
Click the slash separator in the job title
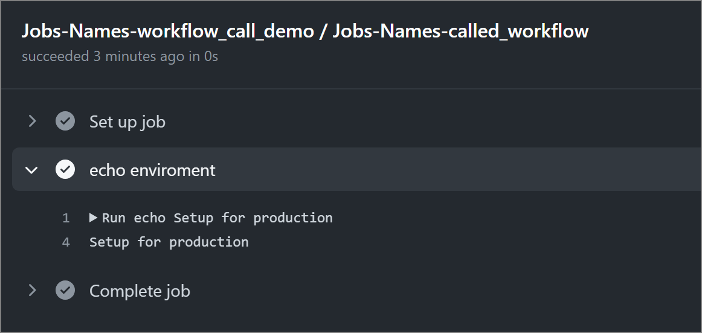[x=323, y=31]
